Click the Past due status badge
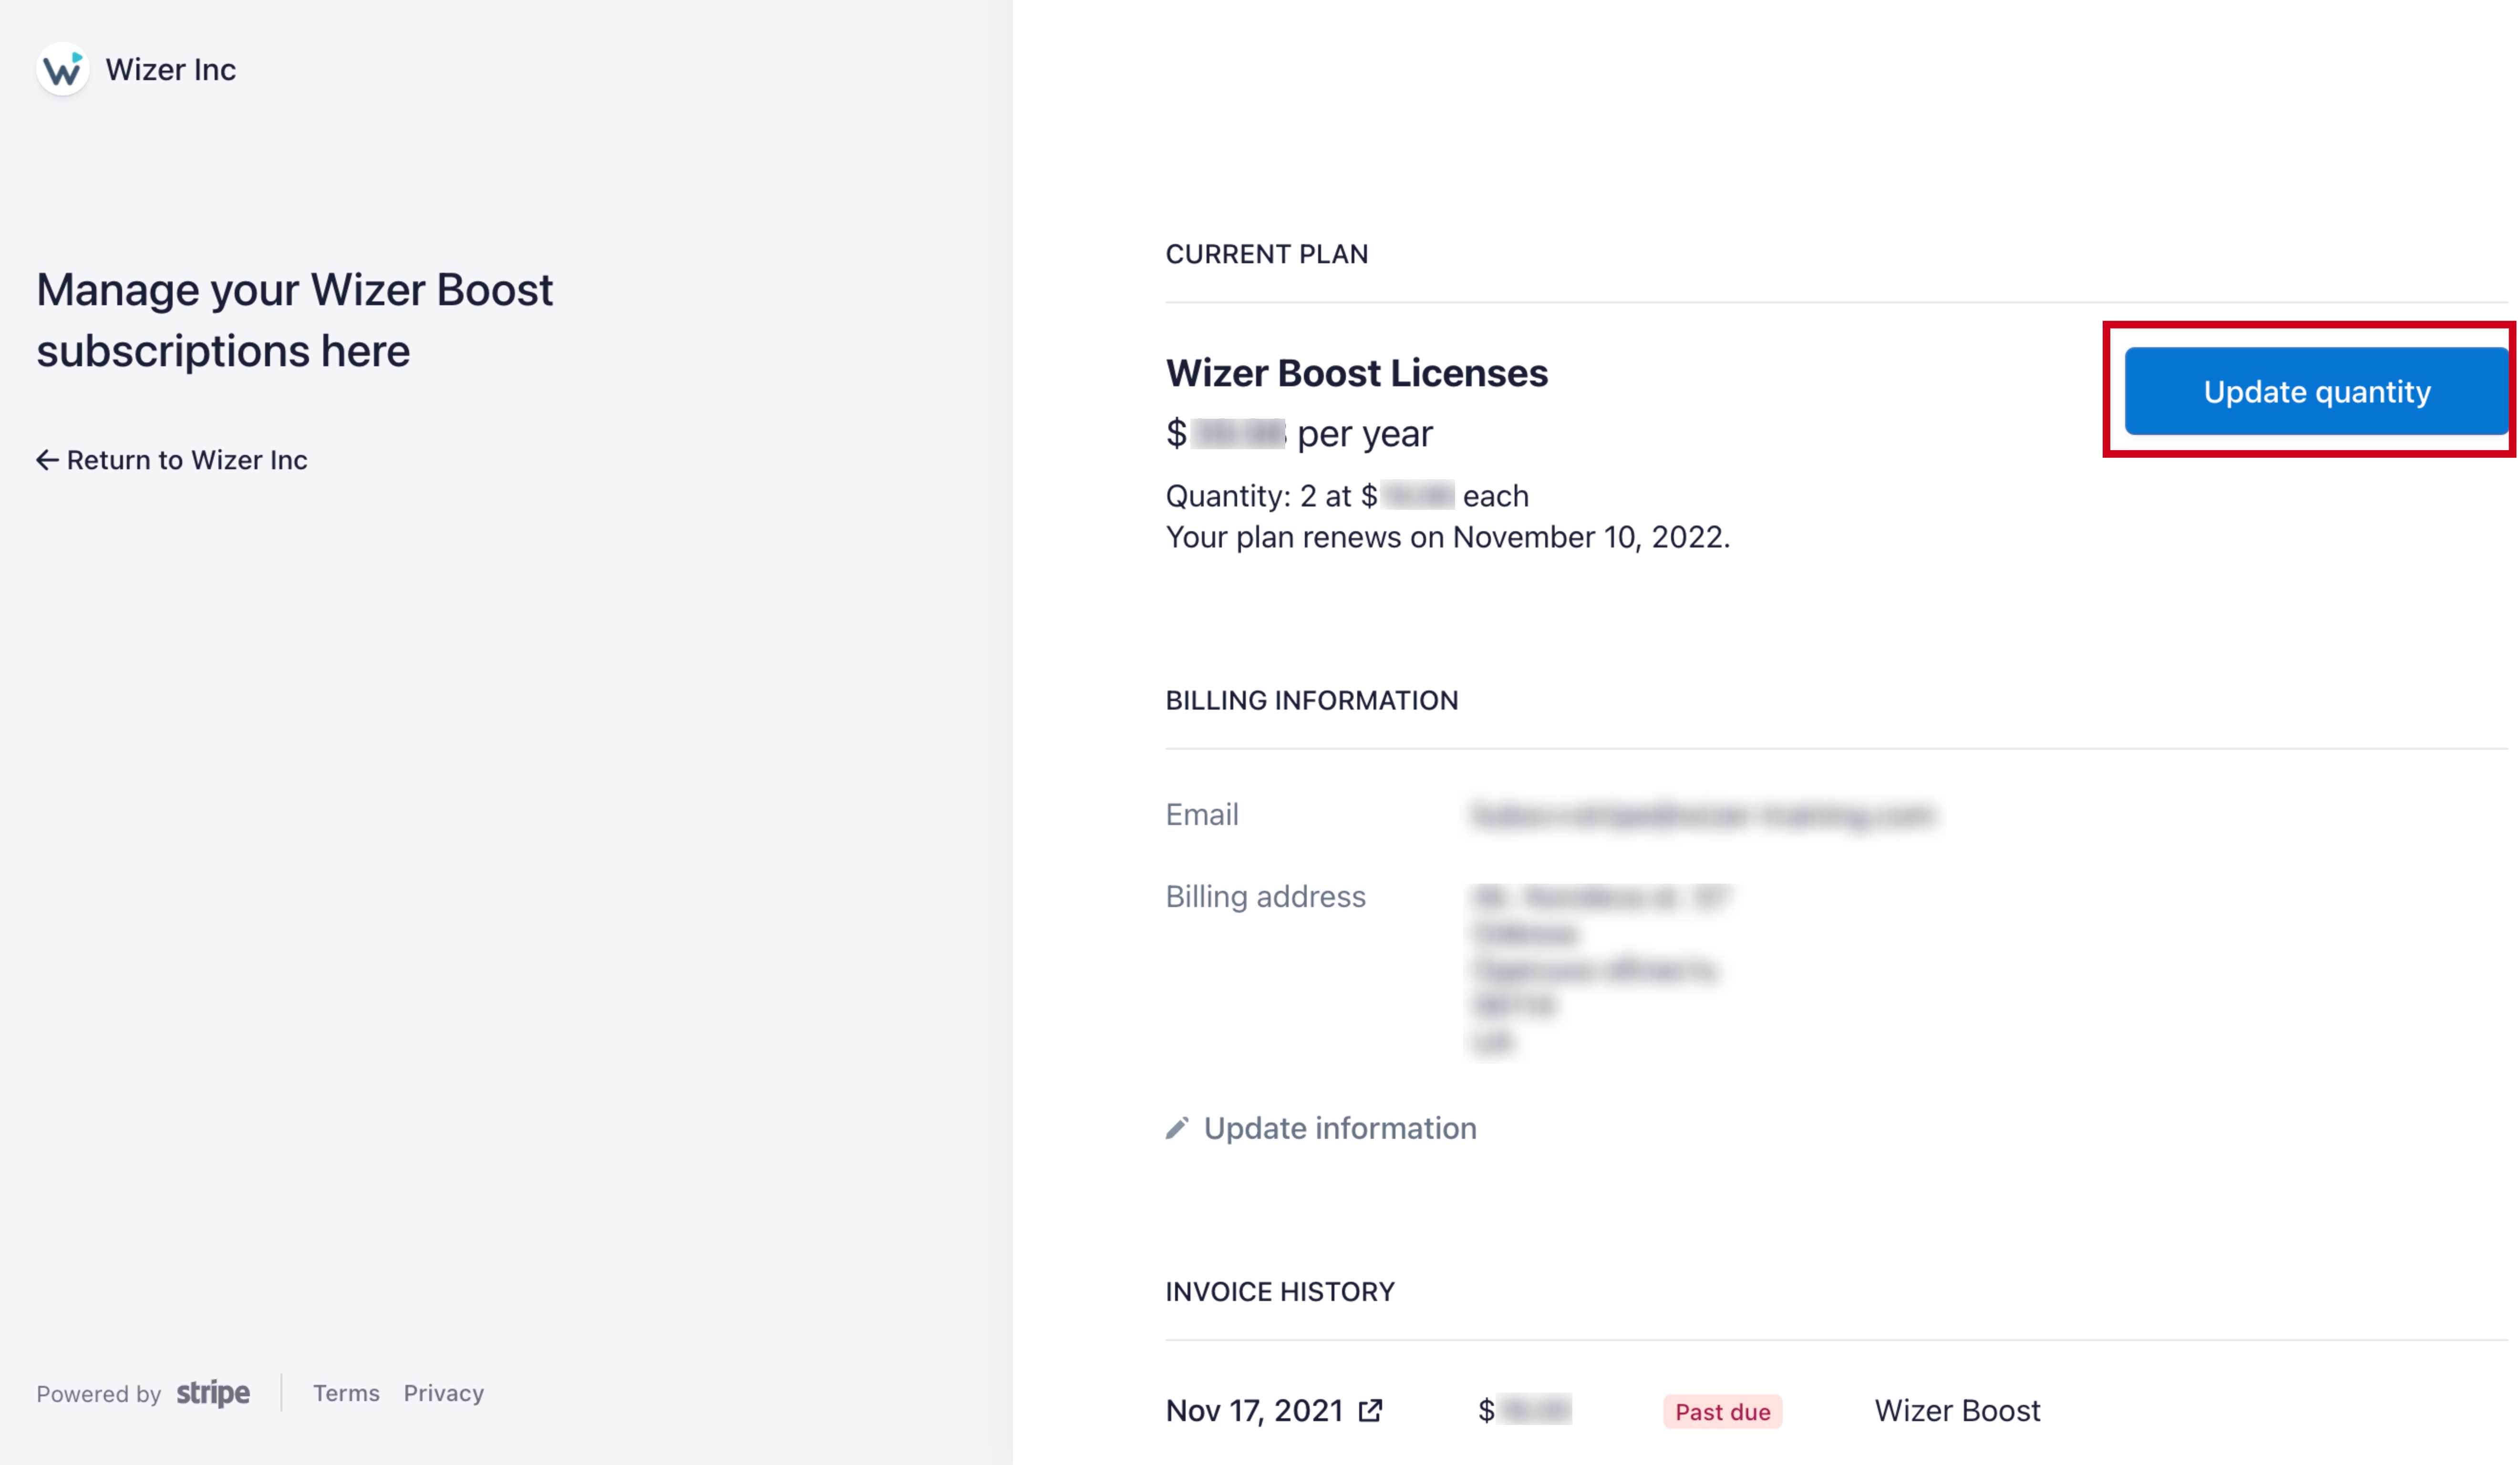 1722,1412
